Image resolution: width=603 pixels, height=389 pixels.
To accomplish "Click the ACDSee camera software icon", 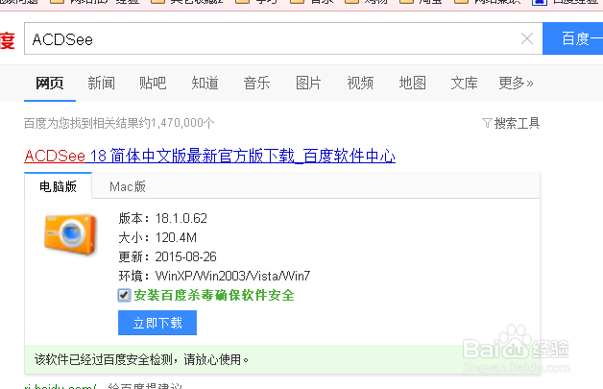I will (x=70, y=234).
